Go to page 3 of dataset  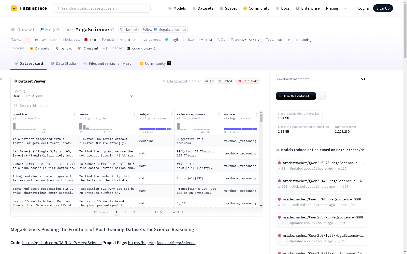click(134, 212)
